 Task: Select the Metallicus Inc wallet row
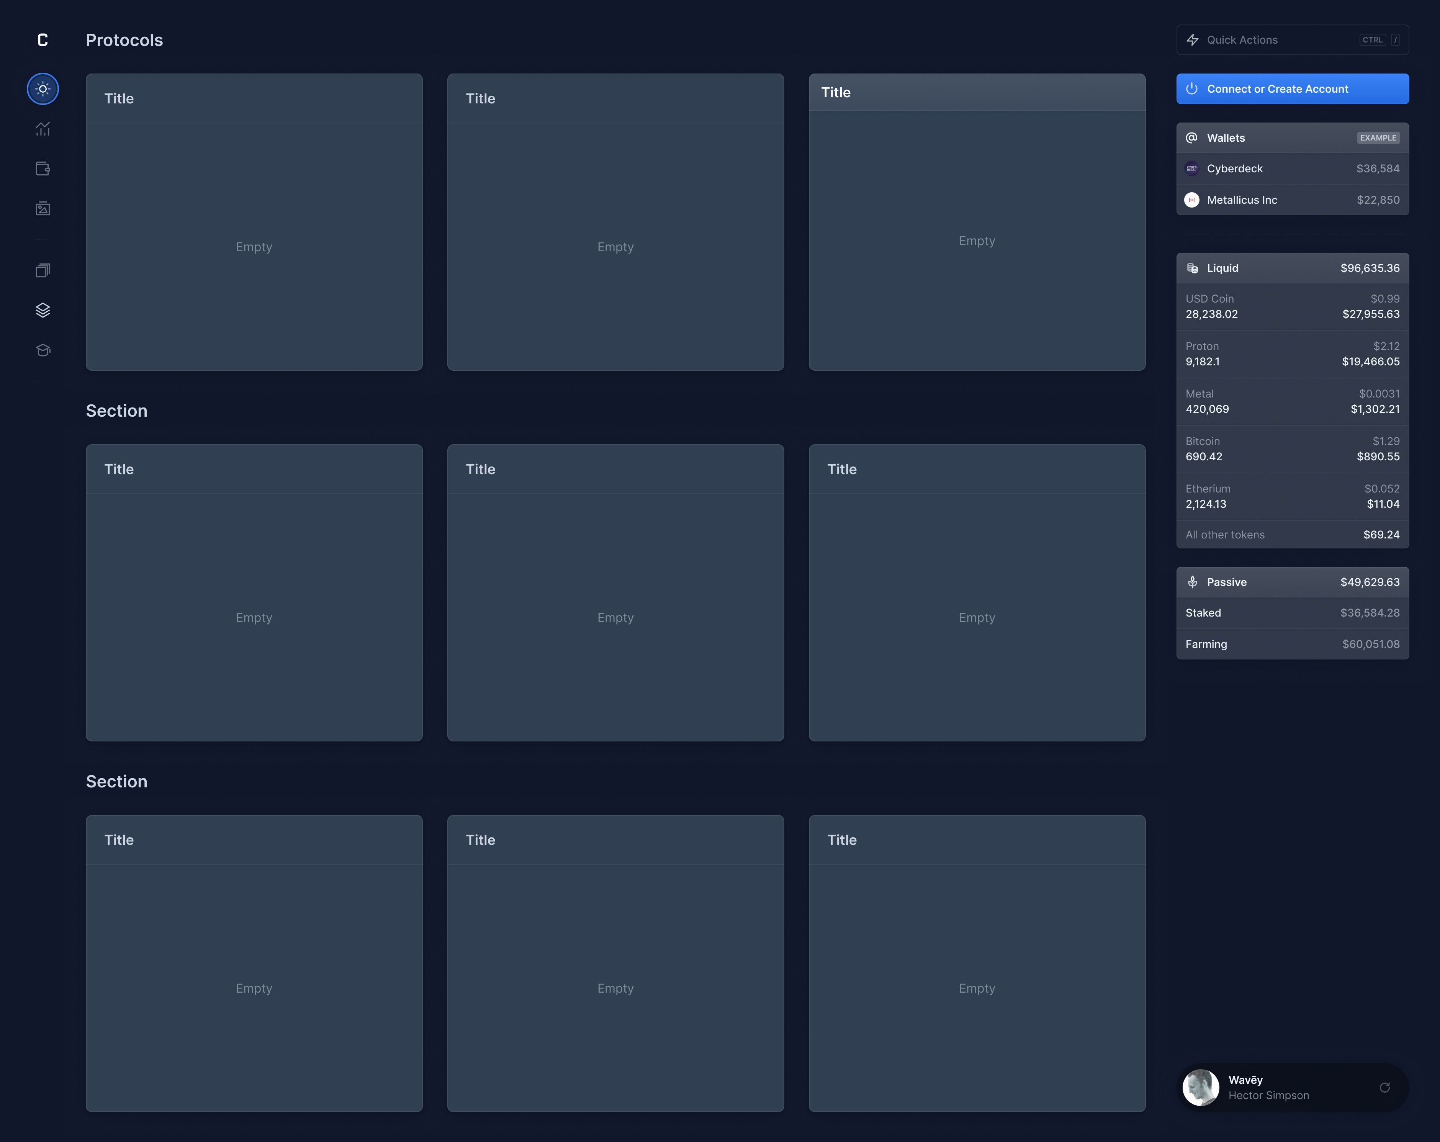click(x=1293, y=200)
